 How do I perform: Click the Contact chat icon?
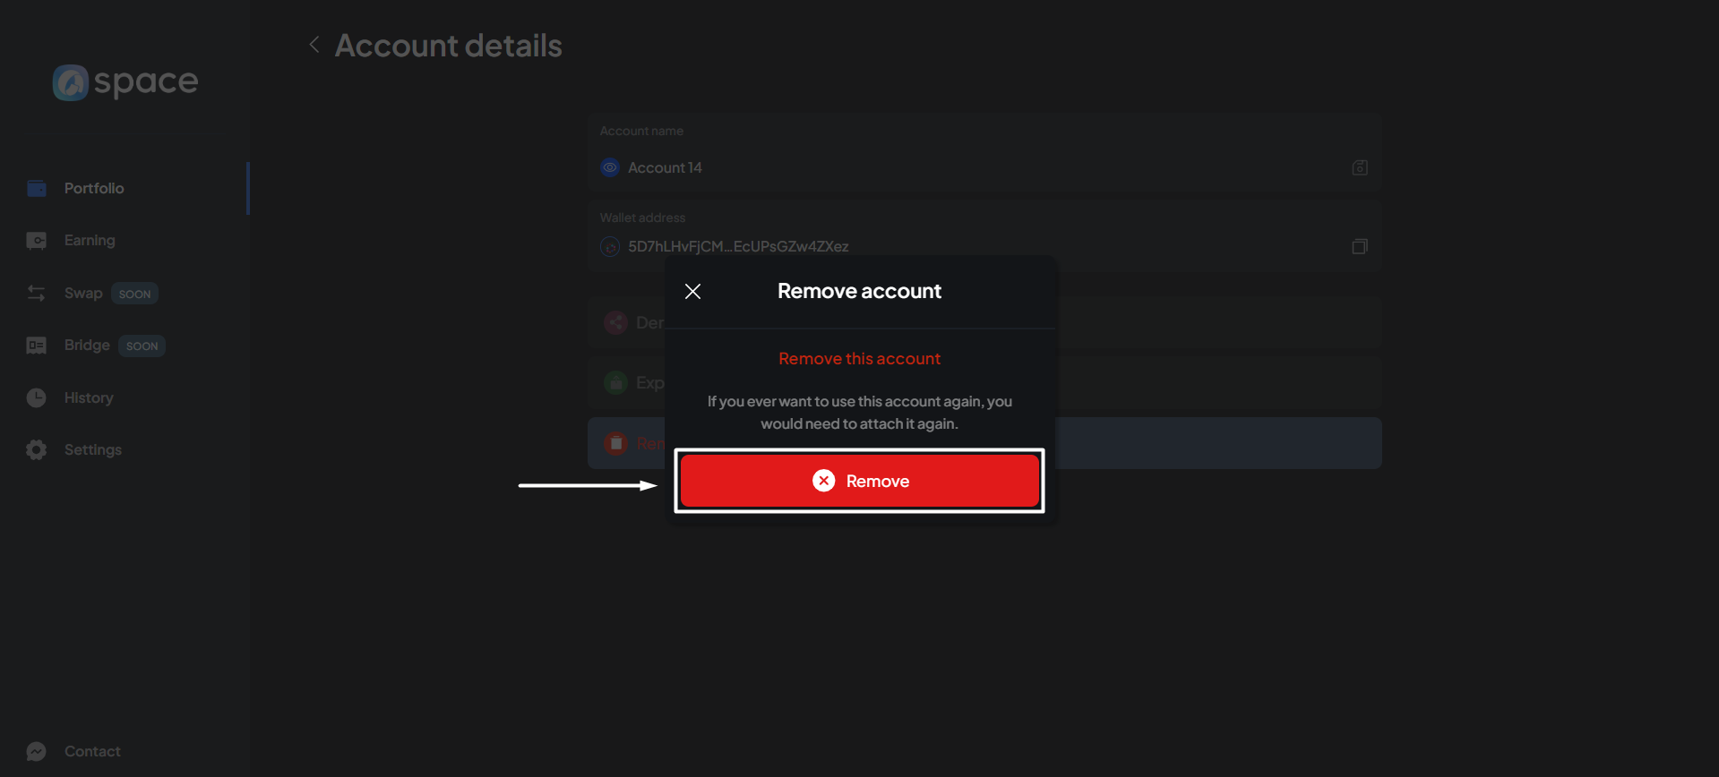pos(37,751)
